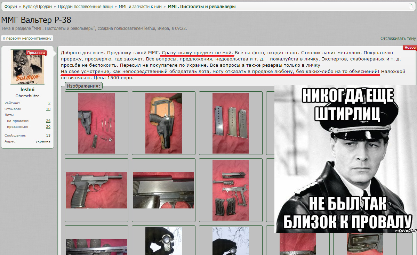This screenshot has height=255, width=417.
Task: Click К первому непрочитанному button
Action: point(27,38)
